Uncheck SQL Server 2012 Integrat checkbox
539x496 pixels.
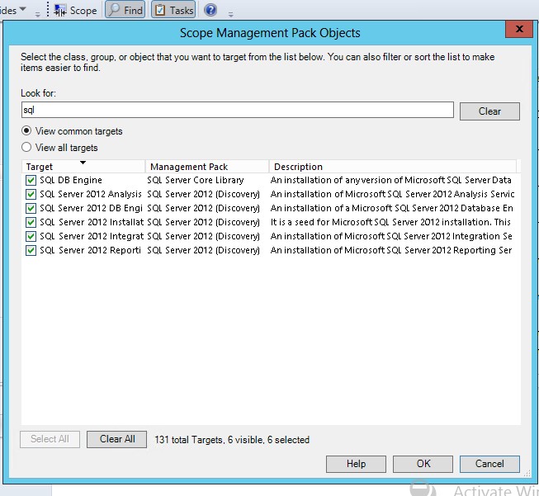[31, 237]
